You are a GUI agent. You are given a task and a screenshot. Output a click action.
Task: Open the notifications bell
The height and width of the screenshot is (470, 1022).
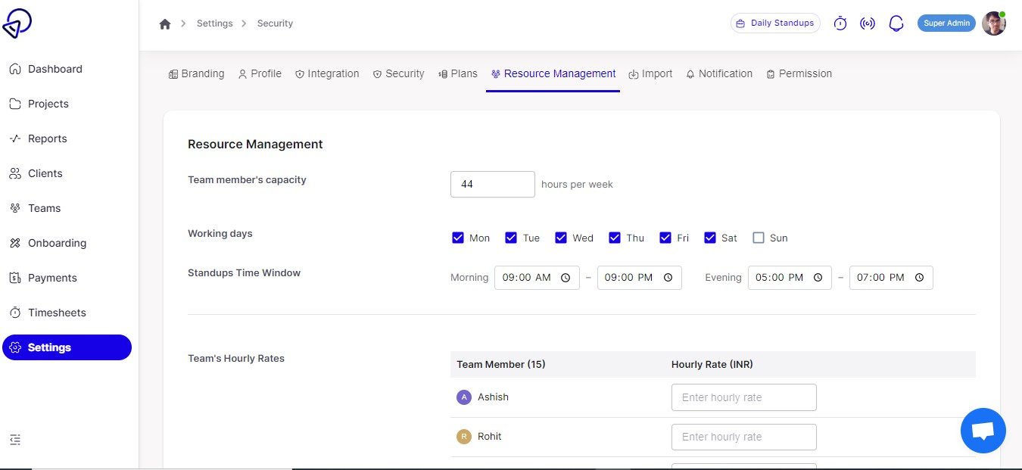coord(896,23)
